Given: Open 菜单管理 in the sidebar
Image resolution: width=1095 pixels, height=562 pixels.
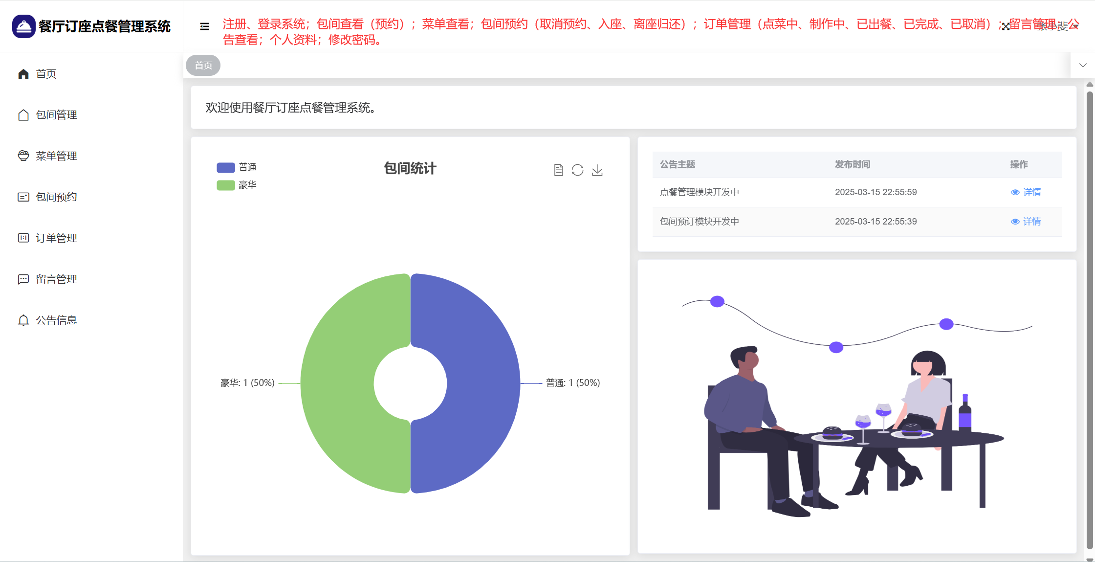Looking at the screenshot, I should 56,156.
